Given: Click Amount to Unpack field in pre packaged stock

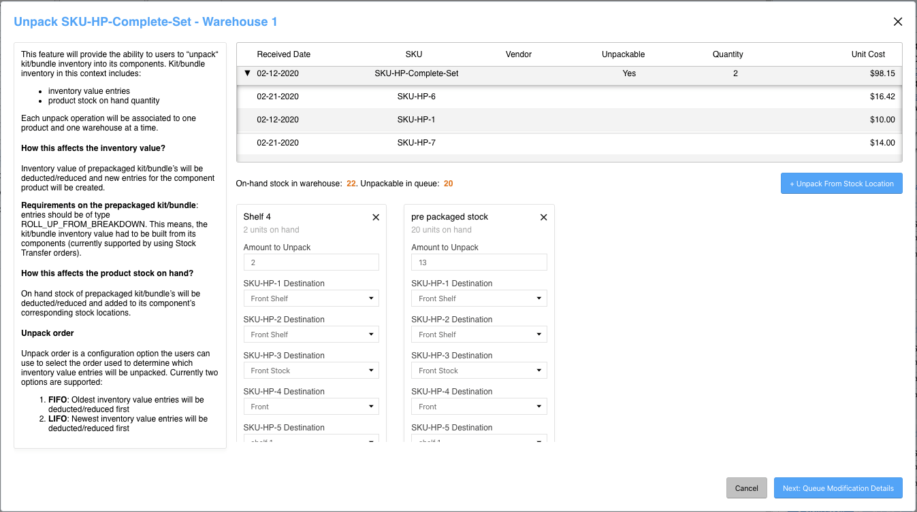Looking at the screenshot, I should (479, 262).
